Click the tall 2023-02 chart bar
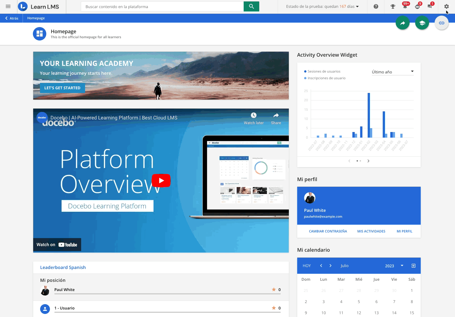 [x=369, y=115]
